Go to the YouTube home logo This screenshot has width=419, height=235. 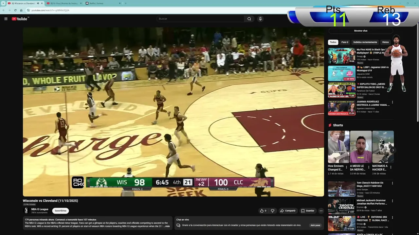20,19
